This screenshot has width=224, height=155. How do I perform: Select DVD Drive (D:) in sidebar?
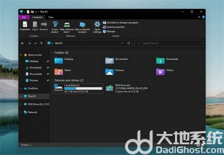pos(37,104)
